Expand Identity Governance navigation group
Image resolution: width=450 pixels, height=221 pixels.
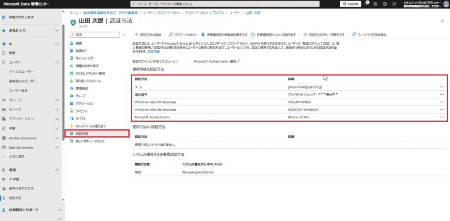(57, 138)
